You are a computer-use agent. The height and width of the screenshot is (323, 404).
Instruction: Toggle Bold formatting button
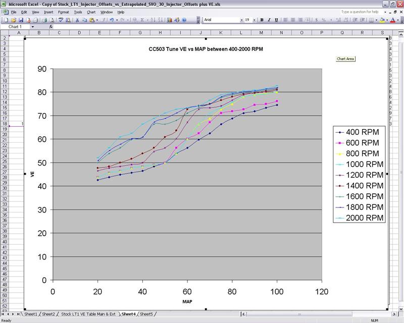coord(262,20)
